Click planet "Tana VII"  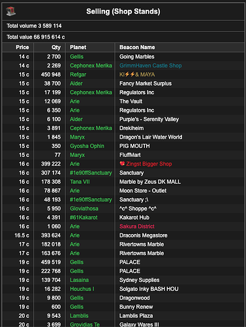[x=80, y=182]
